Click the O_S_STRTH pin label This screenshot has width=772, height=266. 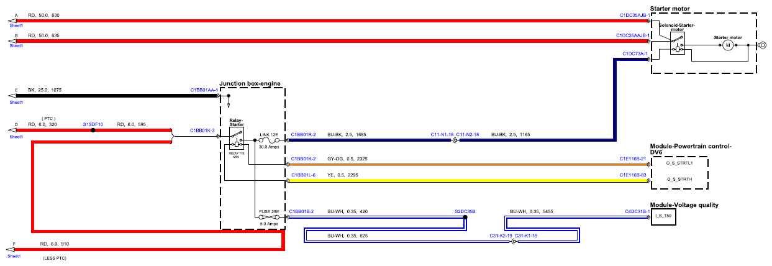(679, 179)
